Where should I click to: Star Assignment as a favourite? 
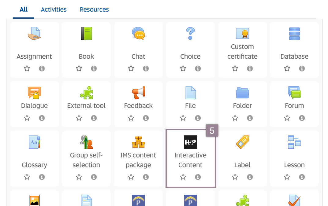click(27, 68)
